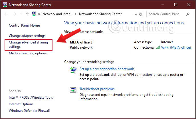Click the Back navigation arrow
196x119 pixels.
click(7, 14)
